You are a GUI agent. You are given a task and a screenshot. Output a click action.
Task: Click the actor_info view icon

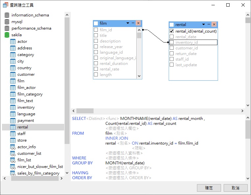point(13,147)
